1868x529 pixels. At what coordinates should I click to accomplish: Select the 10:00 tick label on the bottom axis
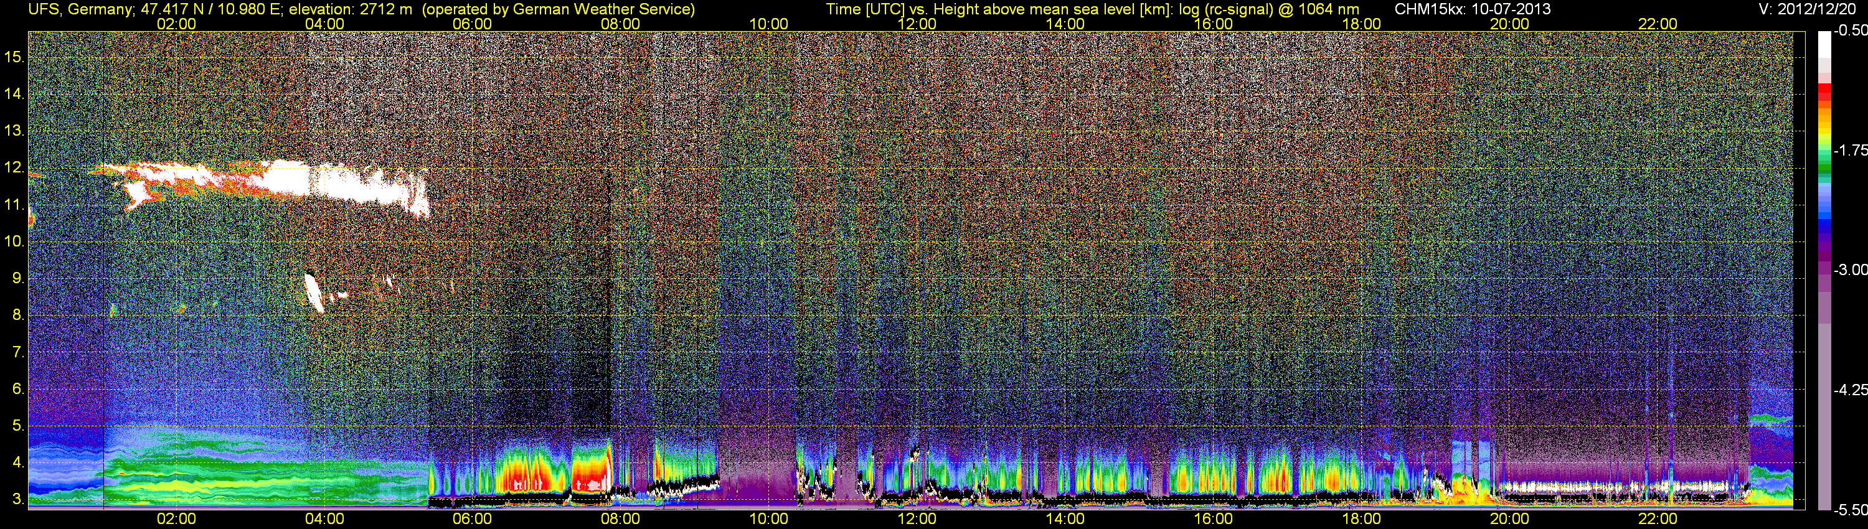coord(768,519)
